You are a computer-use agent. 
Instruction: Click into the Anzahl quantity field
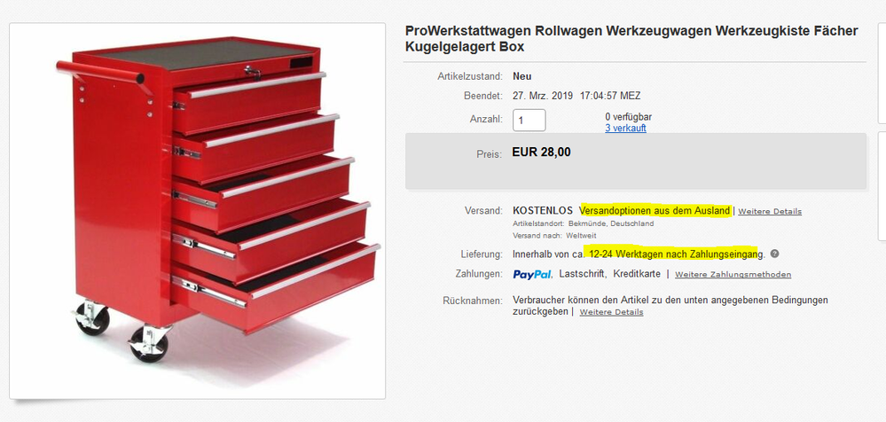click(529, 121)
